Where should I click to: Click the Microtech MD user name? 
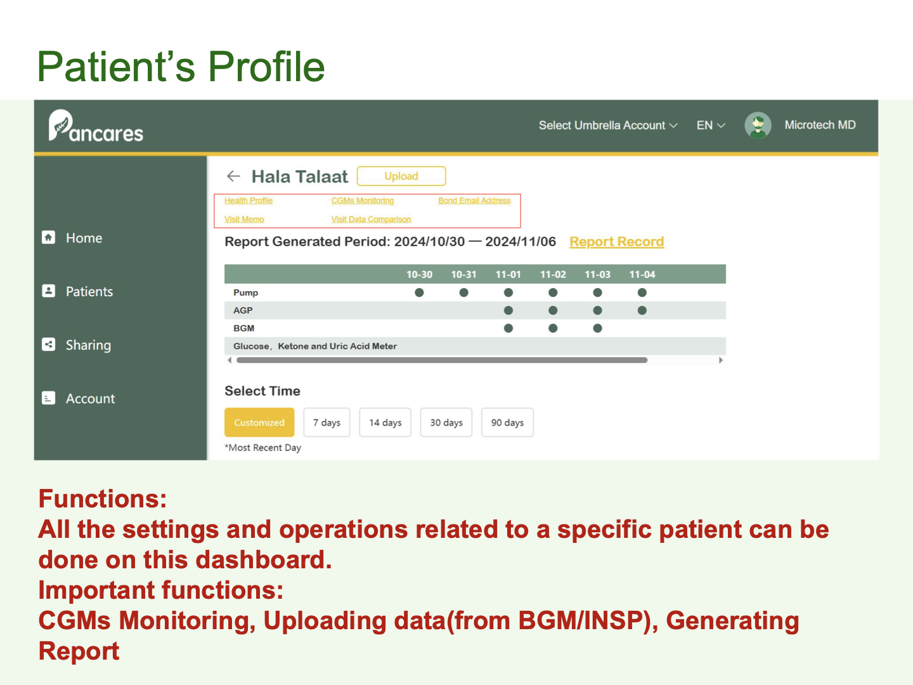820,125
